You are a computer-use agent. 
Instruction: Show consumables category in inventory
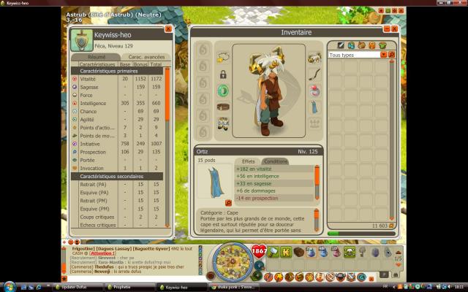[351, 45]
